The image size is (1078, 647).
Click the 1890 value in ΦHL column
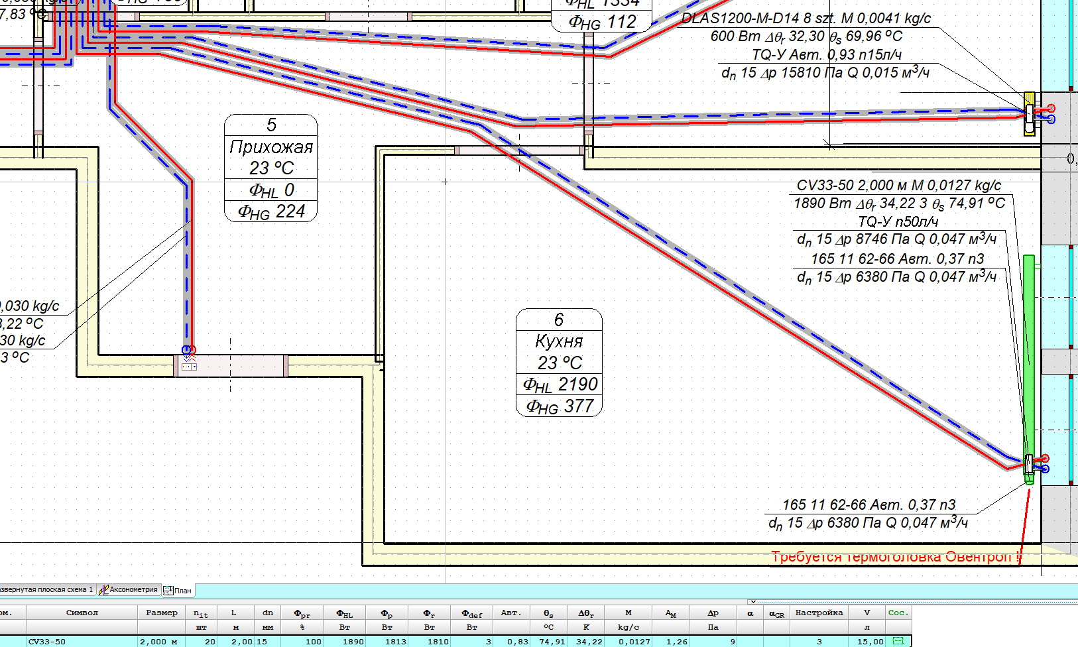tap(344, 641)
